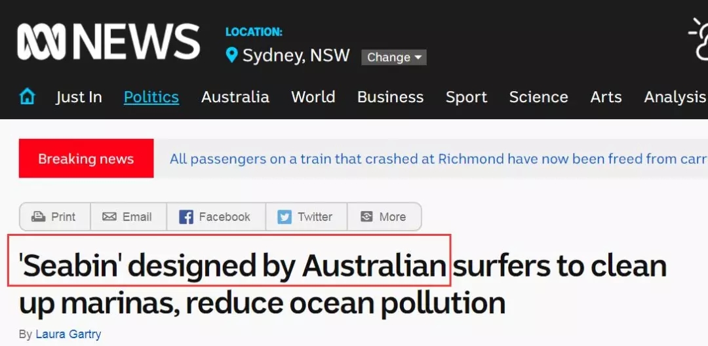Screen dimensions: 708x346
Task: Open the More sharing options
Action: click(383, 217)
